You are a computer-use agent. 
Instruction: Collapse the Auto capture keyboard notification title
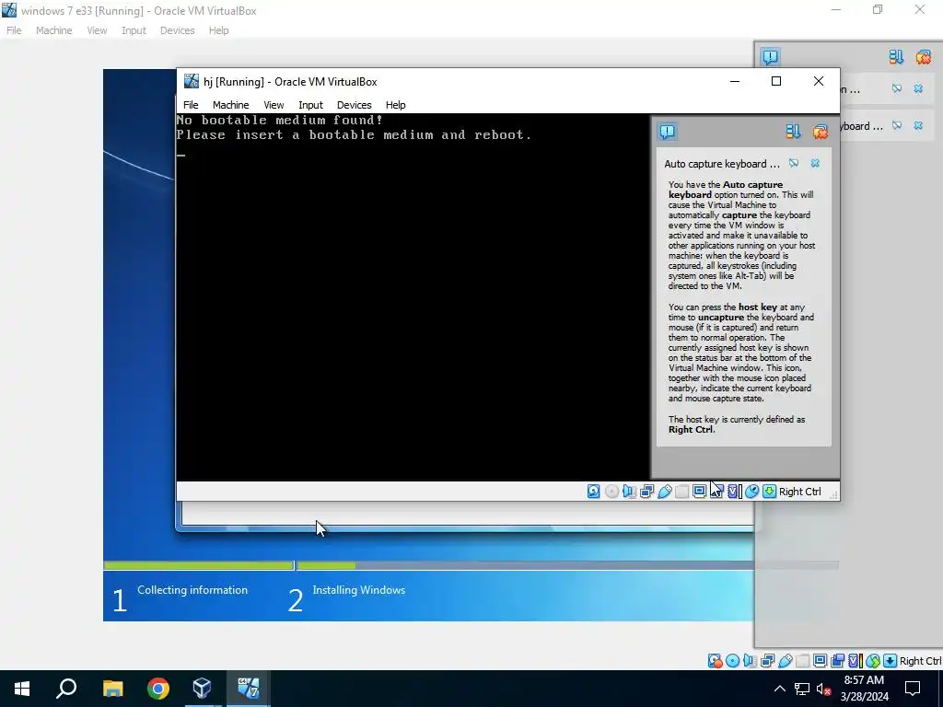pyautogui.click(x=722, y=164)
